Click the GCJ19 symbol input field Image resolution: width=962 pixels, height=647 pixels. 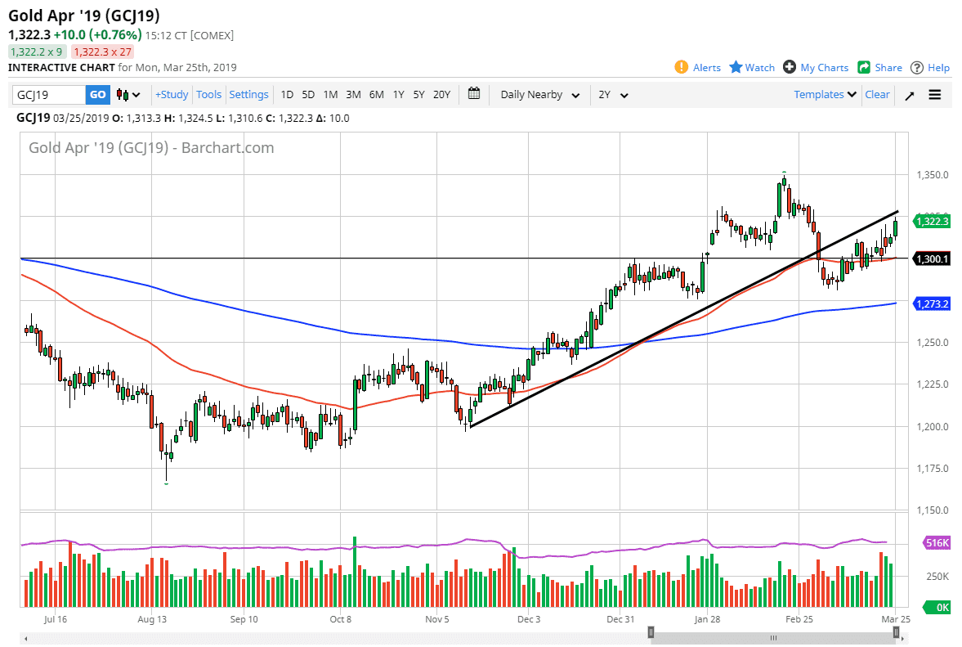pos(48,95)
